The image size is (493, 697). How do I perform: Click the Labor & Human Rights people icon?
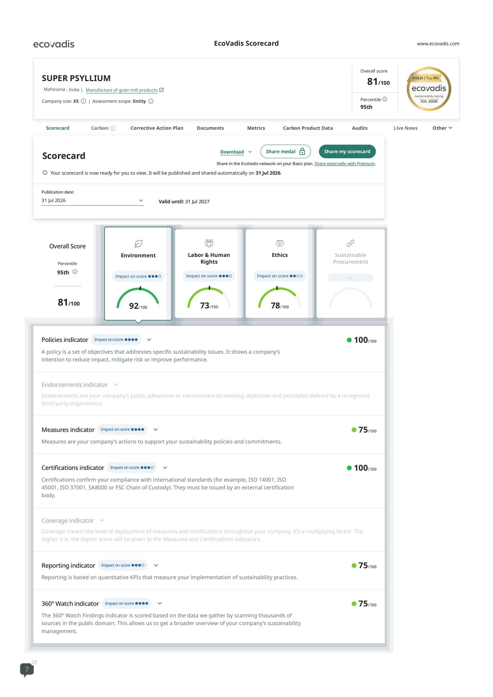[209, 243]
